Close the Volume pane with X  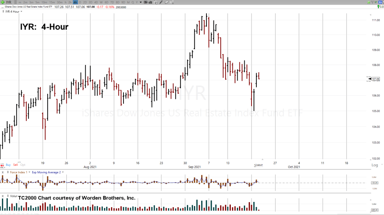3,196
